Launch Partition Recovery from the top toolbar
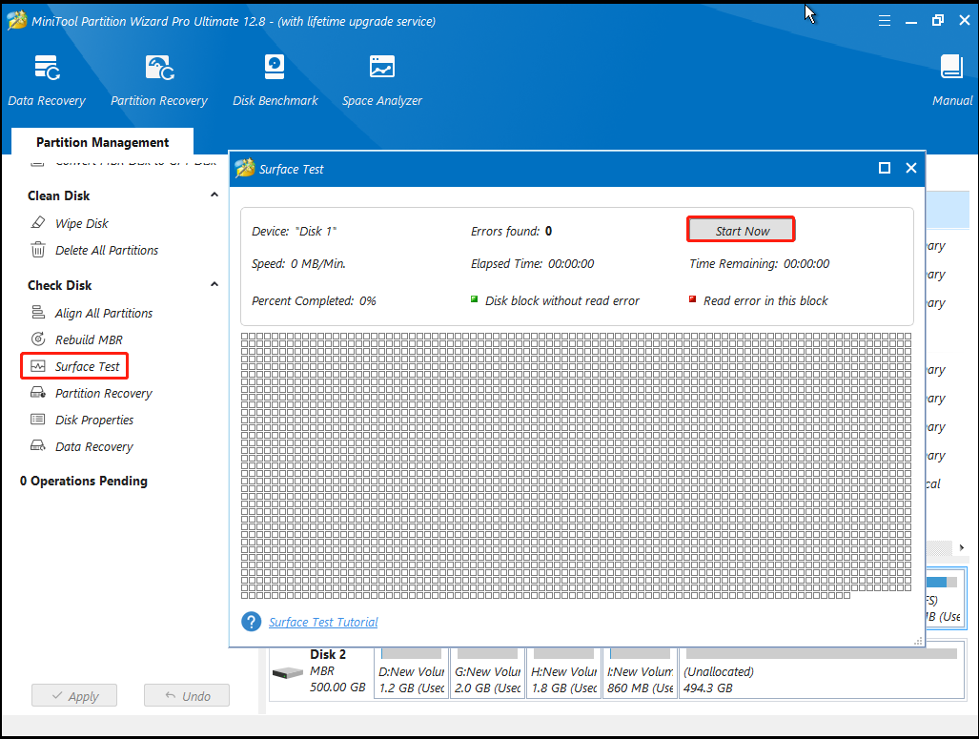Screen dimensions: 979x739 click(x=159, y=80)
